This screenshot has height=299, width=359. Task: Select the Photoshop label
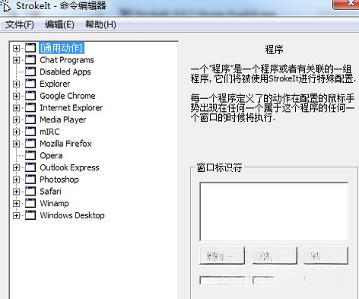59,180
